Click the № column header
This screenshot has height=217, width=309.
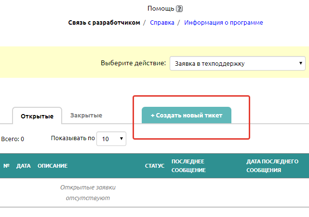point(7,166)
